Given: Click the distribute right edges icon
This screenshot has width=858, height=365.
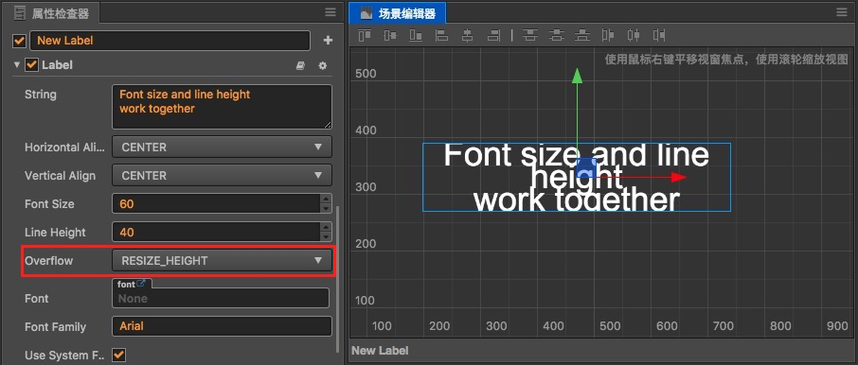Looking at the screenshot, I should tap(659, 36).
